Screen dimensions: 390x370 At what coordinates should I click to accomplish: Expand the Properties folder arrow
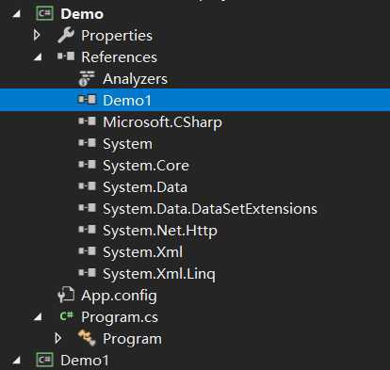pyautogui.click(x=37, y=35)
